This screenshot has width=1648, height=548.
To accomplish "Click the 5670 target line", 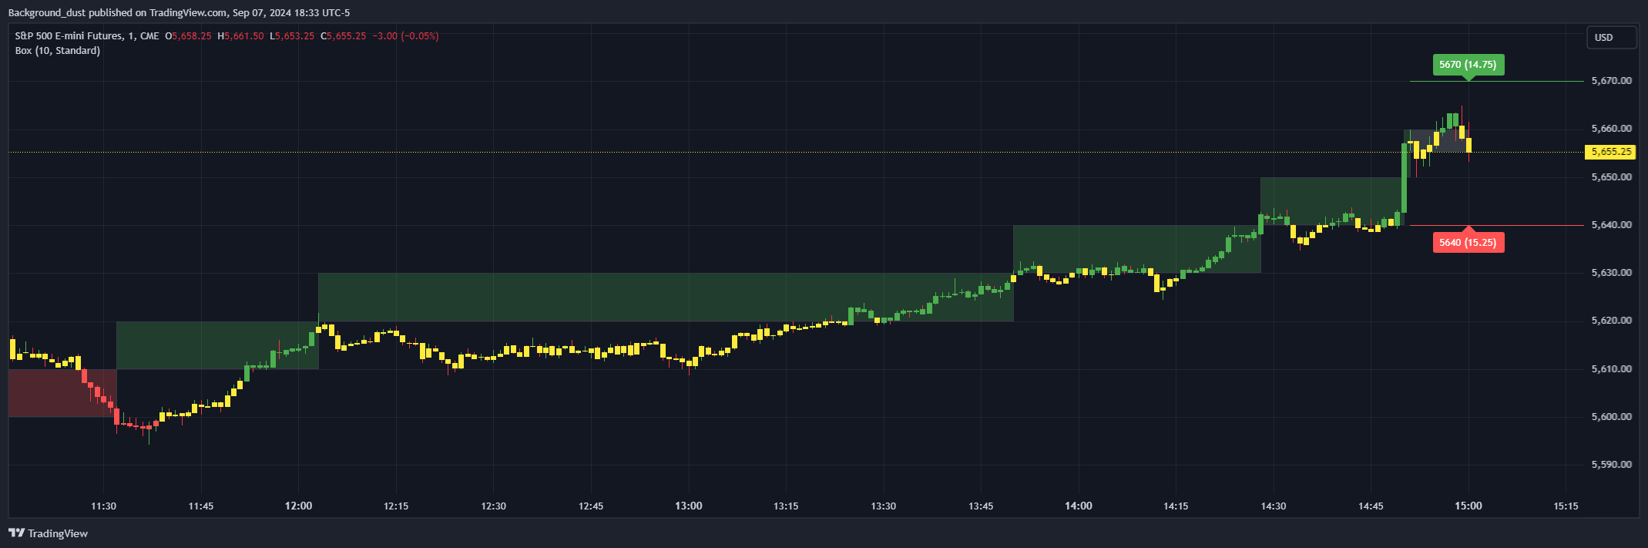I will [1497, 81].
